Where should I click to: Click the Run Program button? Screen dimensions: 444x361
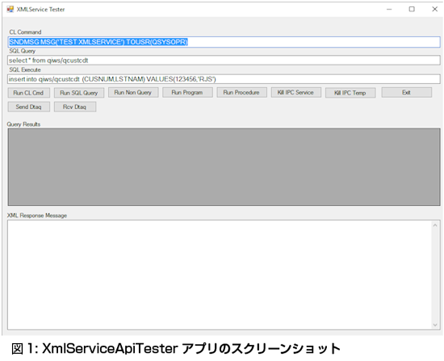click(x=187, y=92)
